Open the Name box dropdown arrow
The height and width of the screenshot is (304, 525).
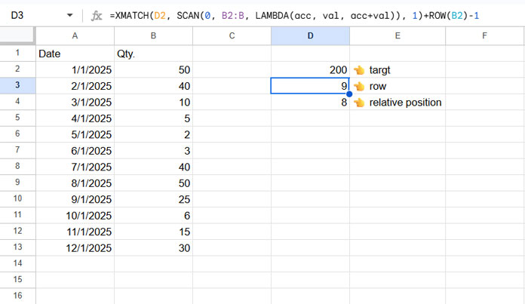(69, 15)
